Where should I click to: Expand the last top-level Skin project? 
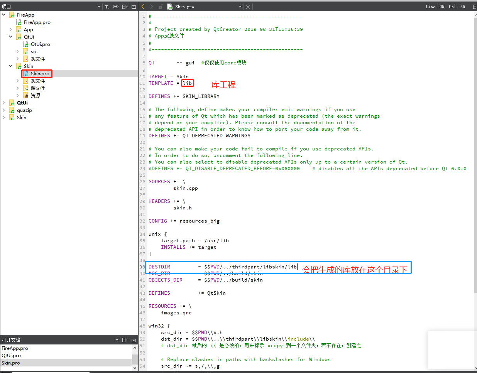tap(4, 117)
